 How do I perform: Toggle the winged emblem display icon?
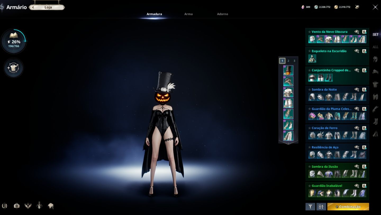tap(28, 206)
